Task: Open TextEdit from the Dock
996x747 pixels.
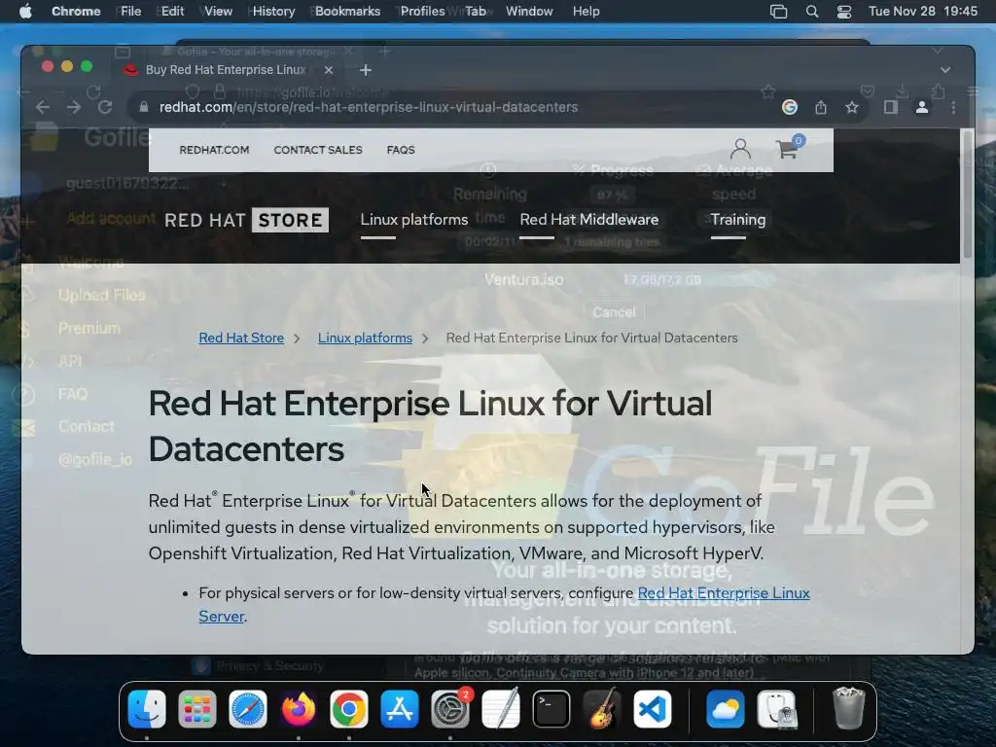Action: [501, 709]
